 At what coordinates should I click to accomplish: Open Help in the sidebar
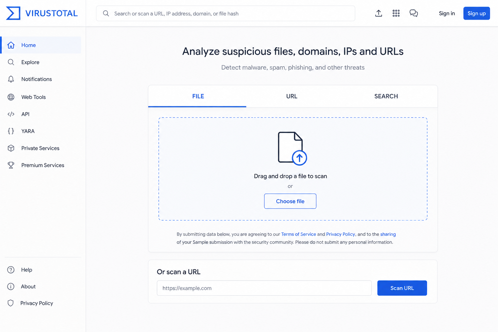[x=41, y=270]
